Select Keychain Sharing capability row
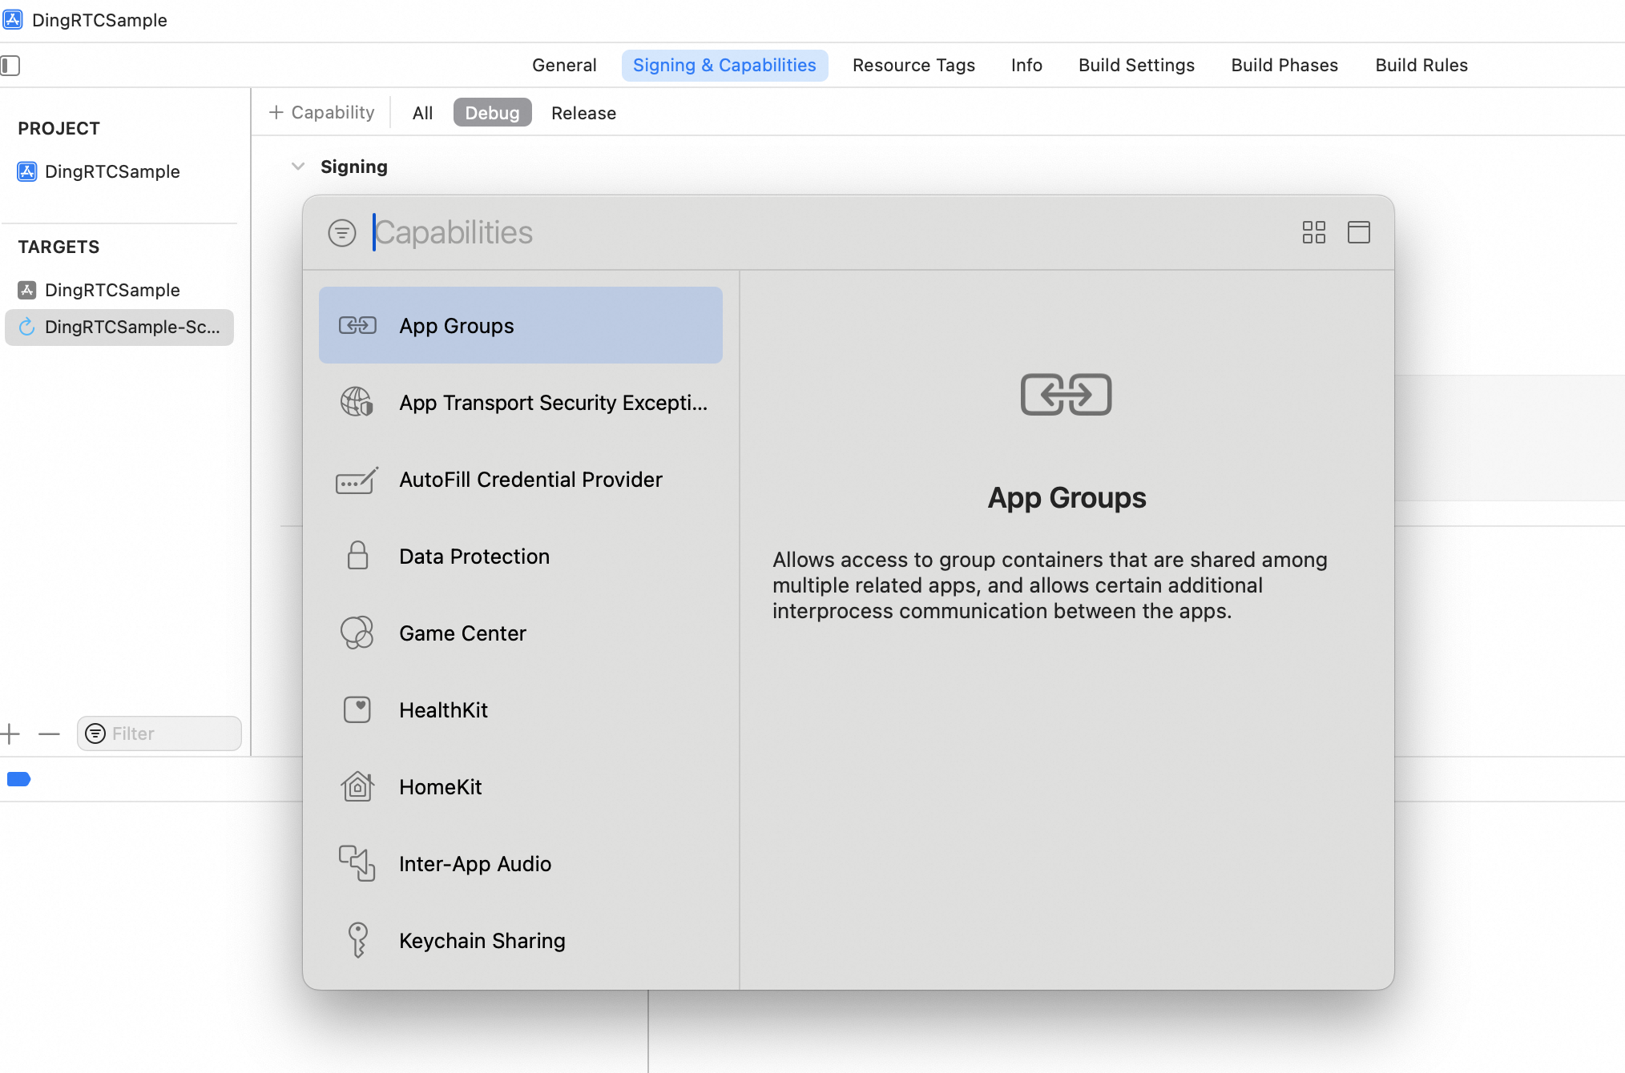Viewport: 1625px width, 1073px height. (521, 940)
